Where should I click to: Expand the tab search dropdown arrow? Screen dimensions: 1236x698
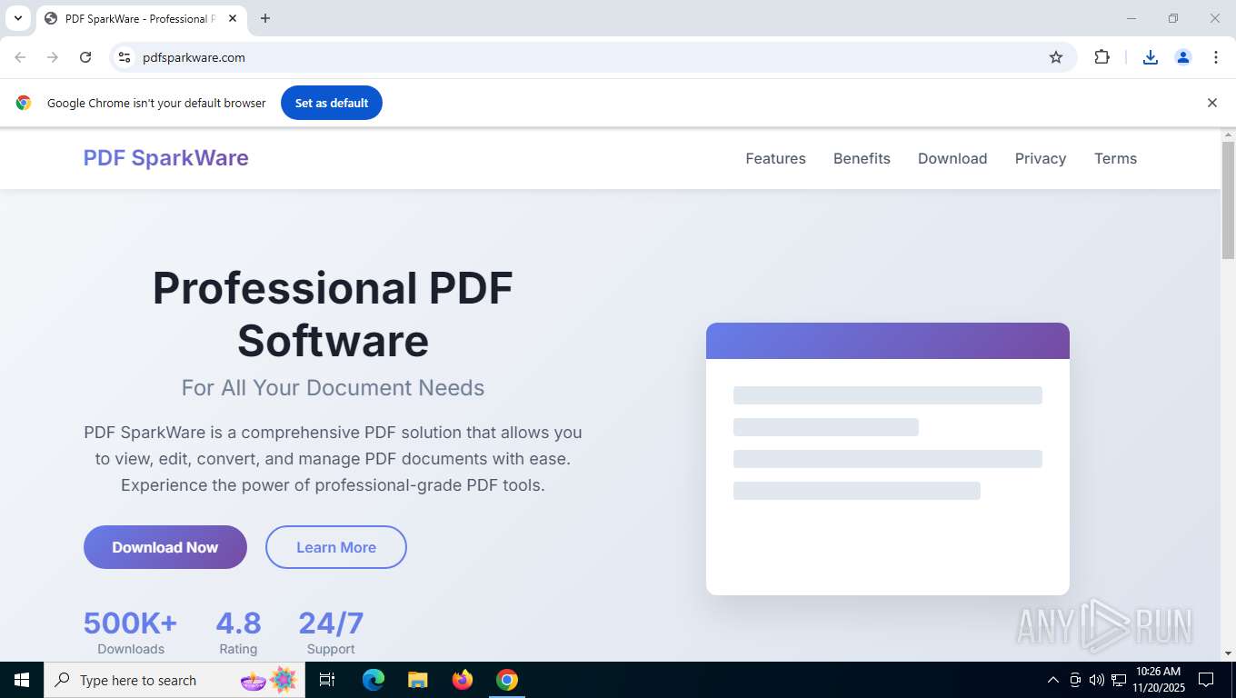[17, 18]
